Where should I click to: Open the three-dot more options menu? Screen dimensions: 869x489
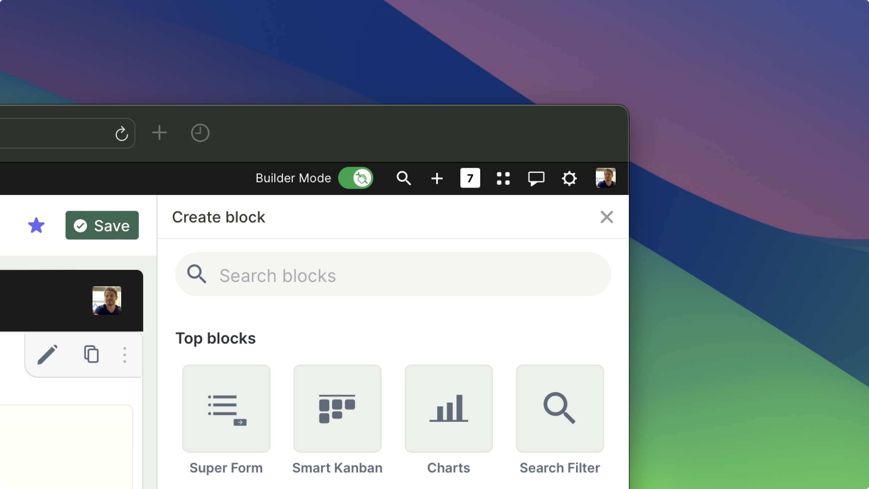coord(125,355)
